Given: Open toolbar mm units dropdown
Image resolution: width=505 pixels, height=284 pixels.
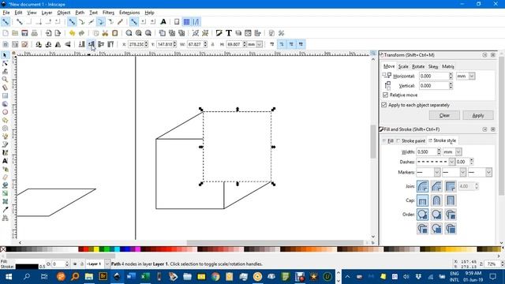Looking at the screenshot, I should tap(260, 44).
